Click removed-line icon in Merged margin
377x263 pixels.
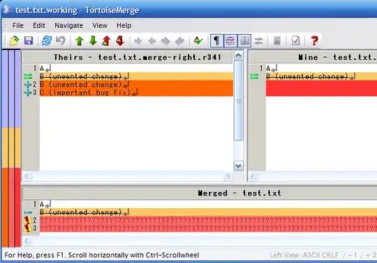[28, 212]
